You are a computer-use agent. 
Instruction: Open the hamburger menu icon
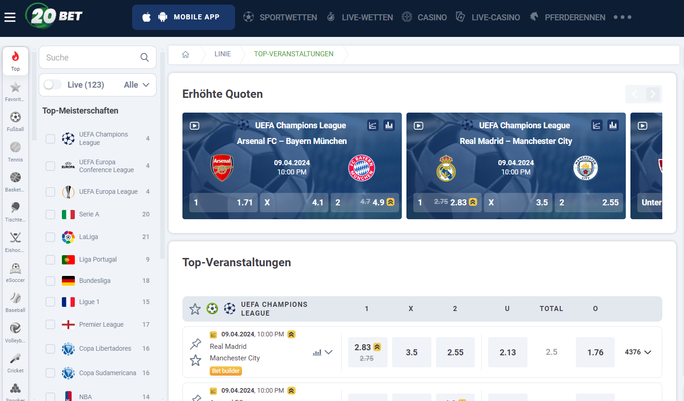(x=10, y=17)
